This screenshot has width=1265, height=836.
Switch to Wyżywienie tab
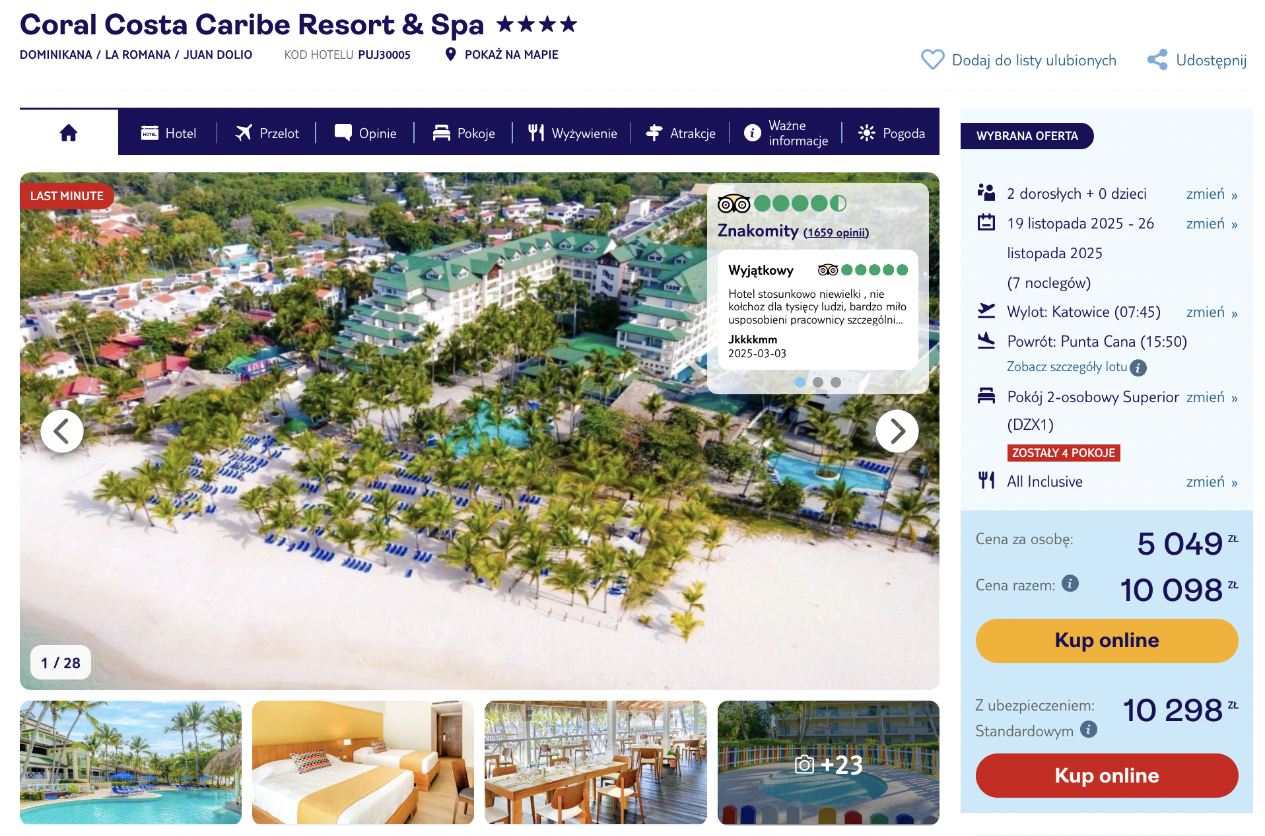[572, 133]
